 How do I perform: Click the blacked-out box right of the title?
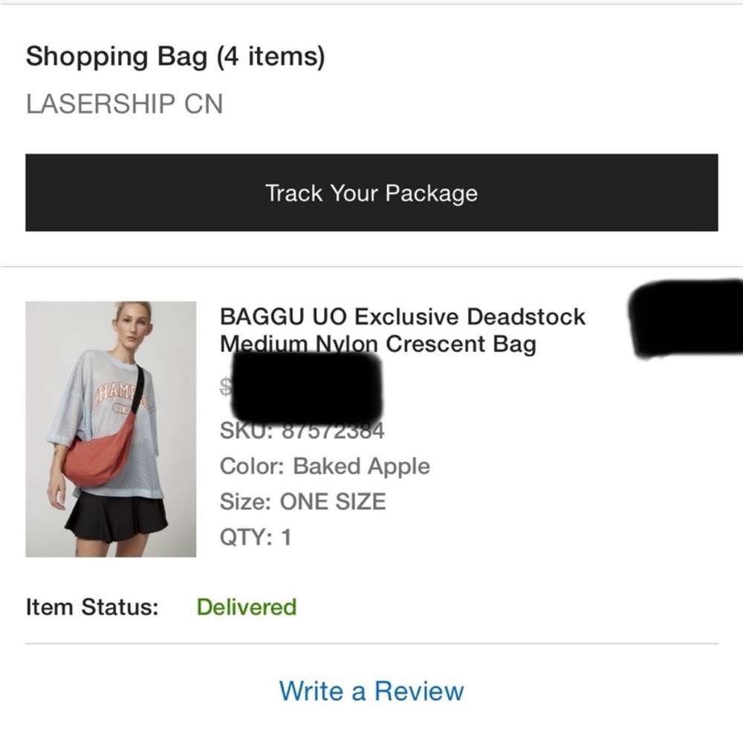click(685, 317)
